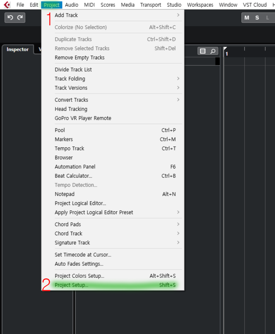Choose Remove Empty Tracks

click(113, 58)
